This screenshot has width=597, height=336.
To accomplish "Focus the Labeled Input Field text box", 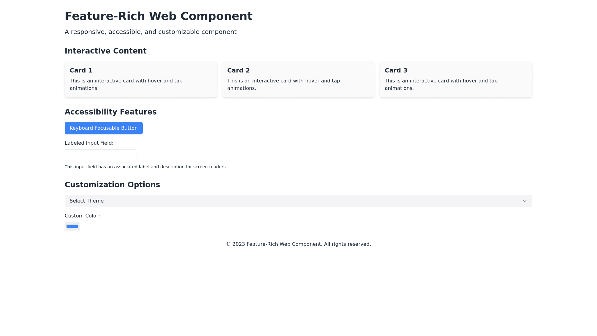I will coord(101,156).
